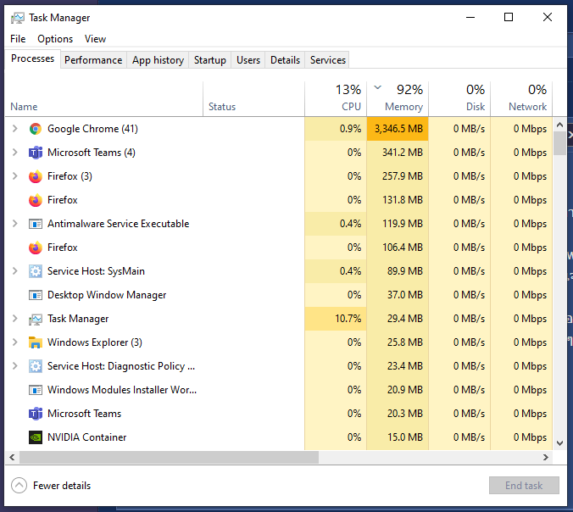Click the Firefox (3) process icon
This screenshot has height=512, width=573.
point(36,176)
